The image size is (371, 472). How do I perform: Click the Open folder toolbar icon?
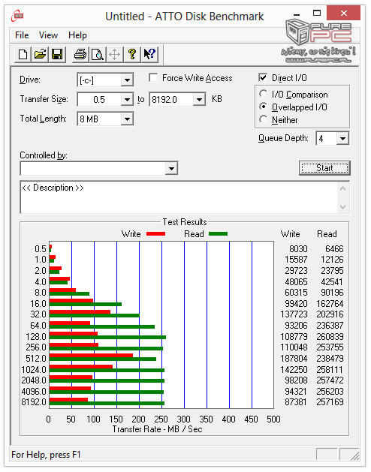[x=40, y=55]
